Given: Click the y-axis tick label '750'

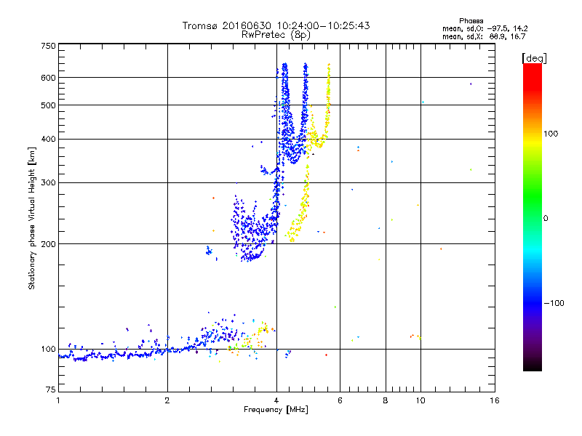Looking at the screenshot, I should [49, 46].
